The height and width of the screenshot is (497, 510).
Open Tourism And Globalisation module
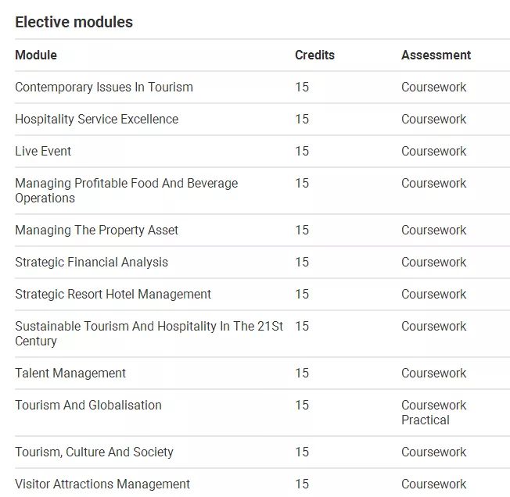88,405
